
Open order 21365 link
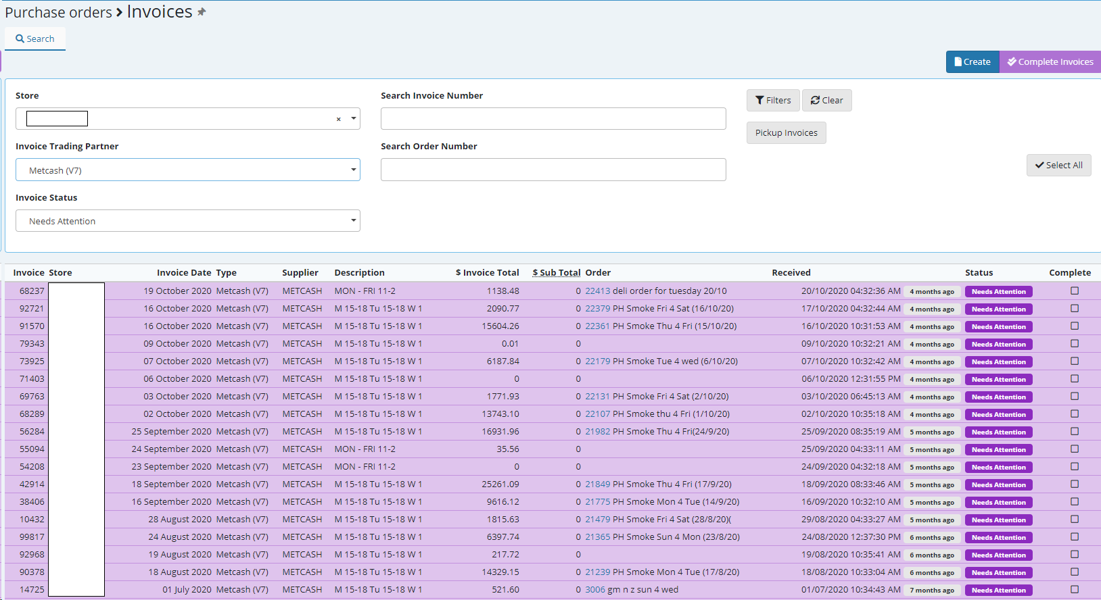pyautogui.click(x=598, y=537)
